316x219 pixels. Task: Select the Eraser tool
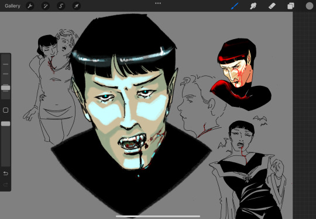[x=272, y=6]
